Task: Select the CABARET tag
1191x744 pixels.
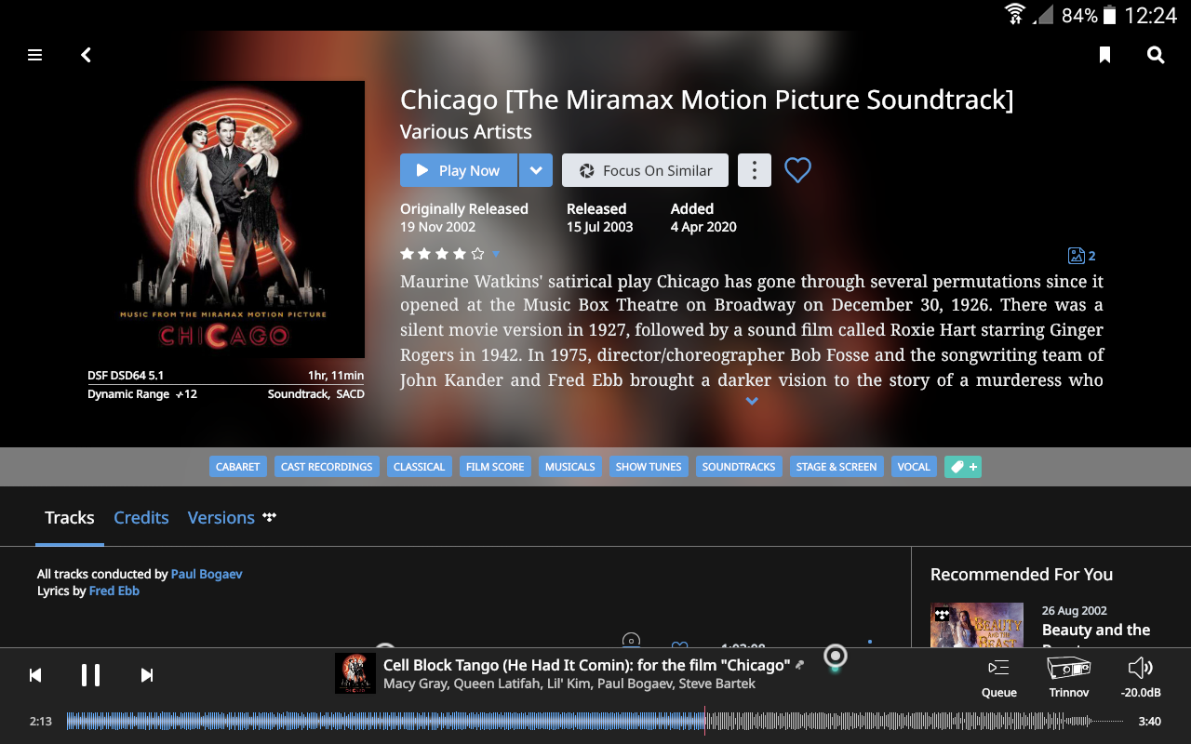Action: (238, 467)
